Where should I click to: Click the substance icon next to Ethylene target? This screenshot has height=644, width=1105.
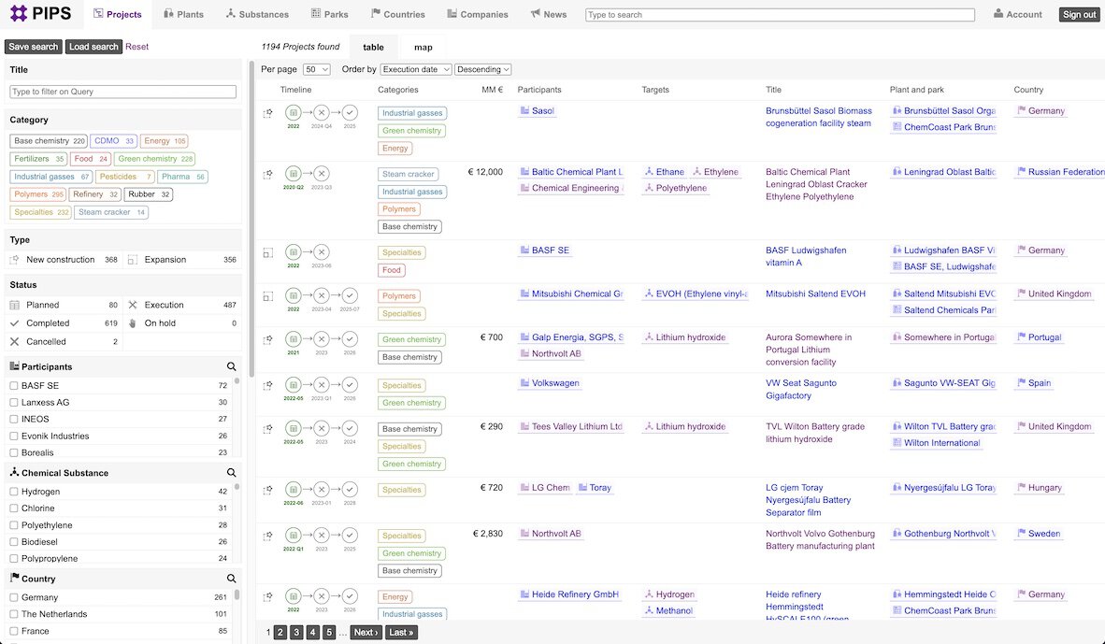point(696,171)
